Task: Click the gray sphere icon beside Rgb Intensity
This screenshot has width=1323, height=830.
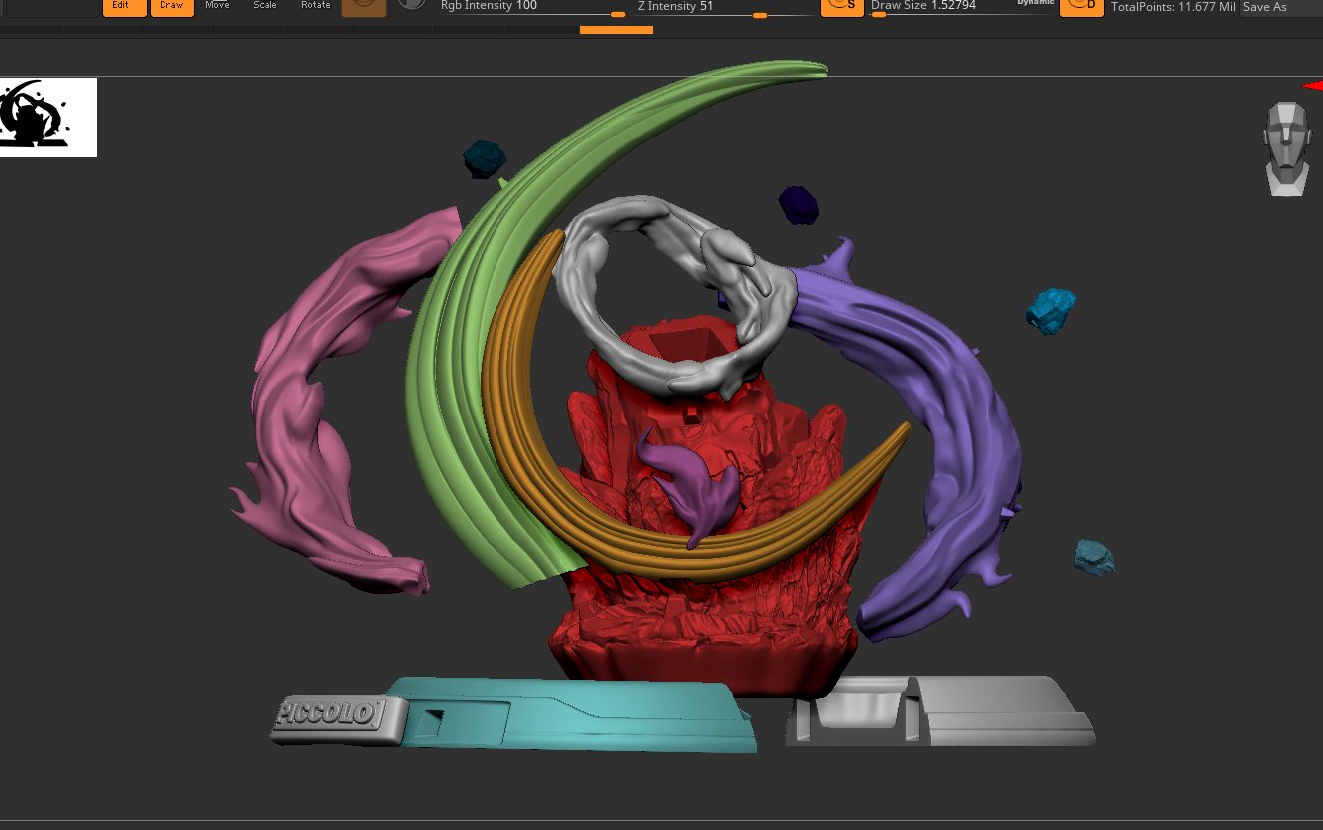Action: (412, 6)
